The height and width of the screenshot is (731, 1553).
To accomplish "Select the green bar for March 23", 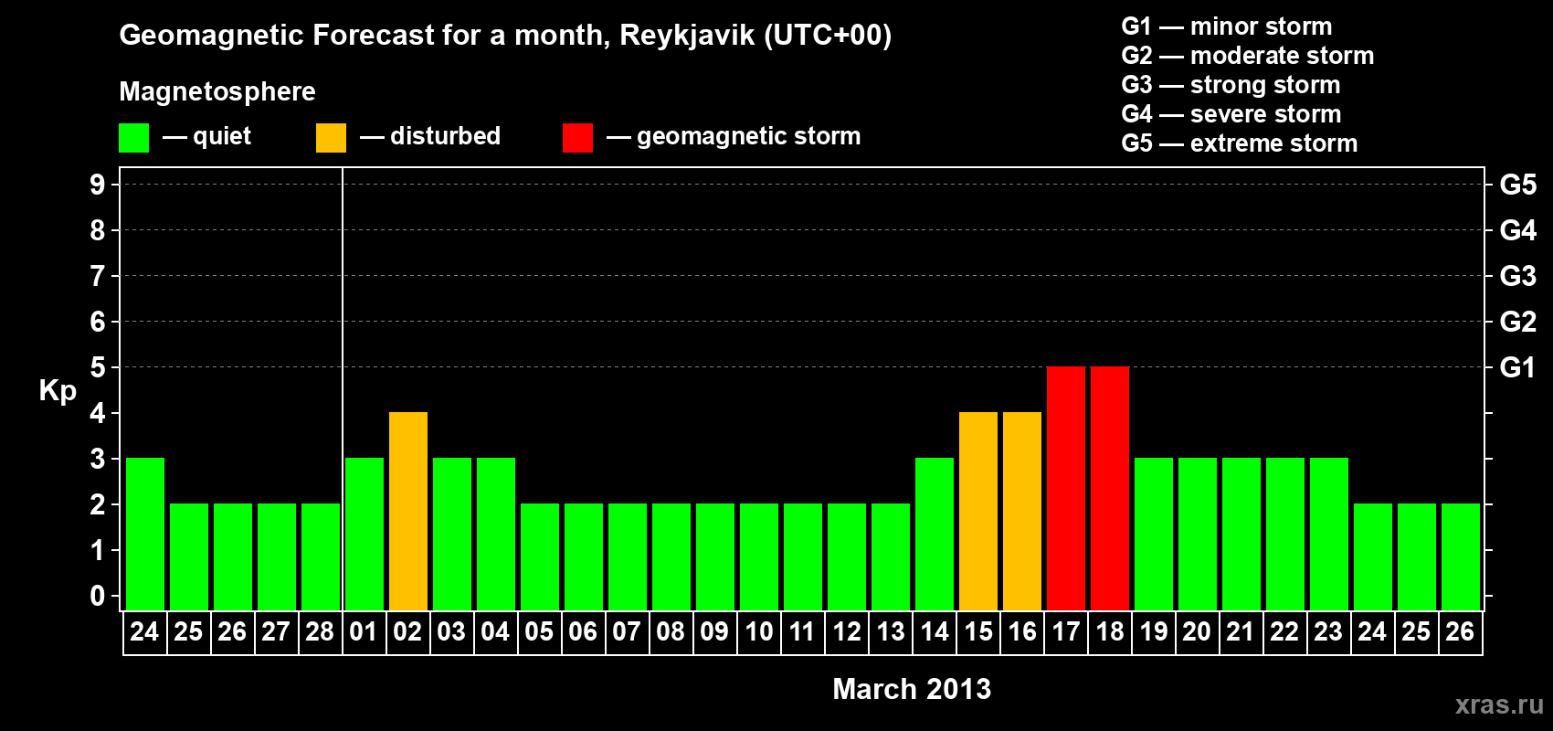I will pos(1329,534).
